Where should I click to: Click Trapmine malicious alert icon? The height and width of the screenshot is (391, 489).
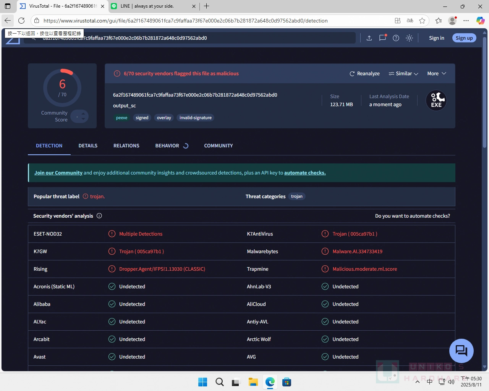point(325,269)
